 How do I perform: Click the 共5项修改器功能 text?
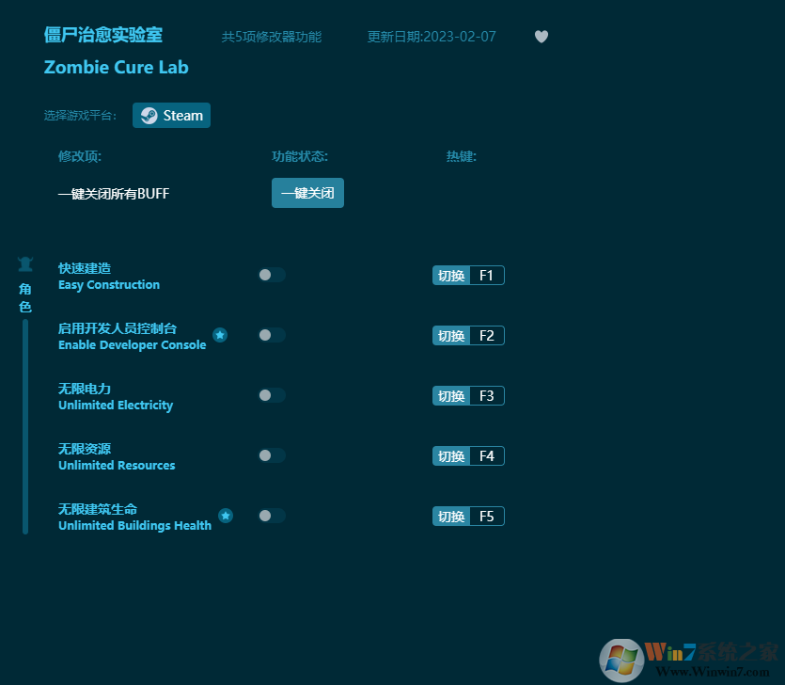(x=272, y=37)
